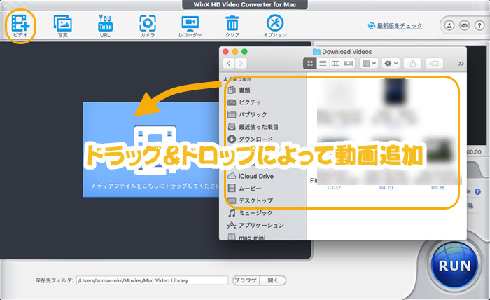
Task: Open the YouTube URL downloader
Action: (x=105, y=26)
